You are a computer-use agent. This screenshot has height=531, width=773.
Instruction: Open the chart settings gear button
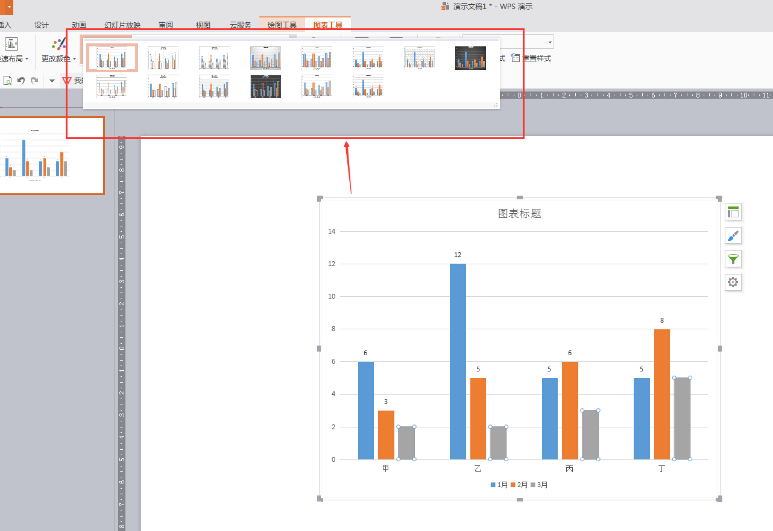[733, 282]
